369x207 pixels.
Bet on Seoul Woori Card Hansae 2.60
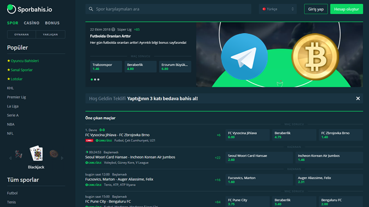259,158
